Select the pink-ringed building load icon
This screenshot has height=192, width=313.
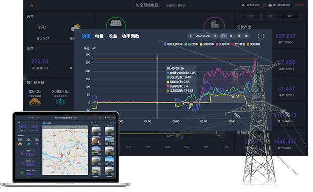pos(215,24)
